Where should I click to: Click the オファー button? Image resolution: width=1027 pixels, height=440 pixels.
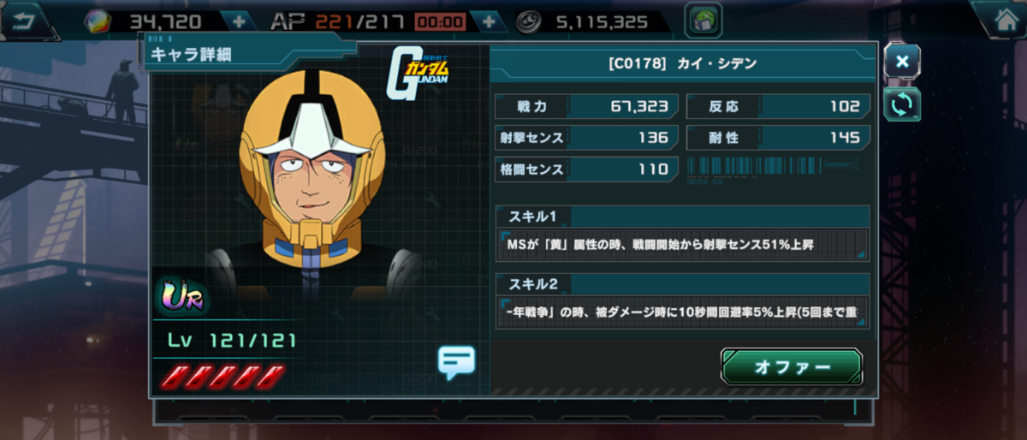792,367
